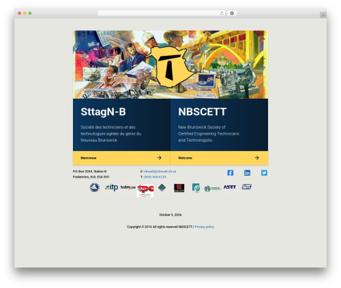Click the P.O. Box 3269 address text
The width and height of the screenshot is (341, 288).
pos(89,172)
